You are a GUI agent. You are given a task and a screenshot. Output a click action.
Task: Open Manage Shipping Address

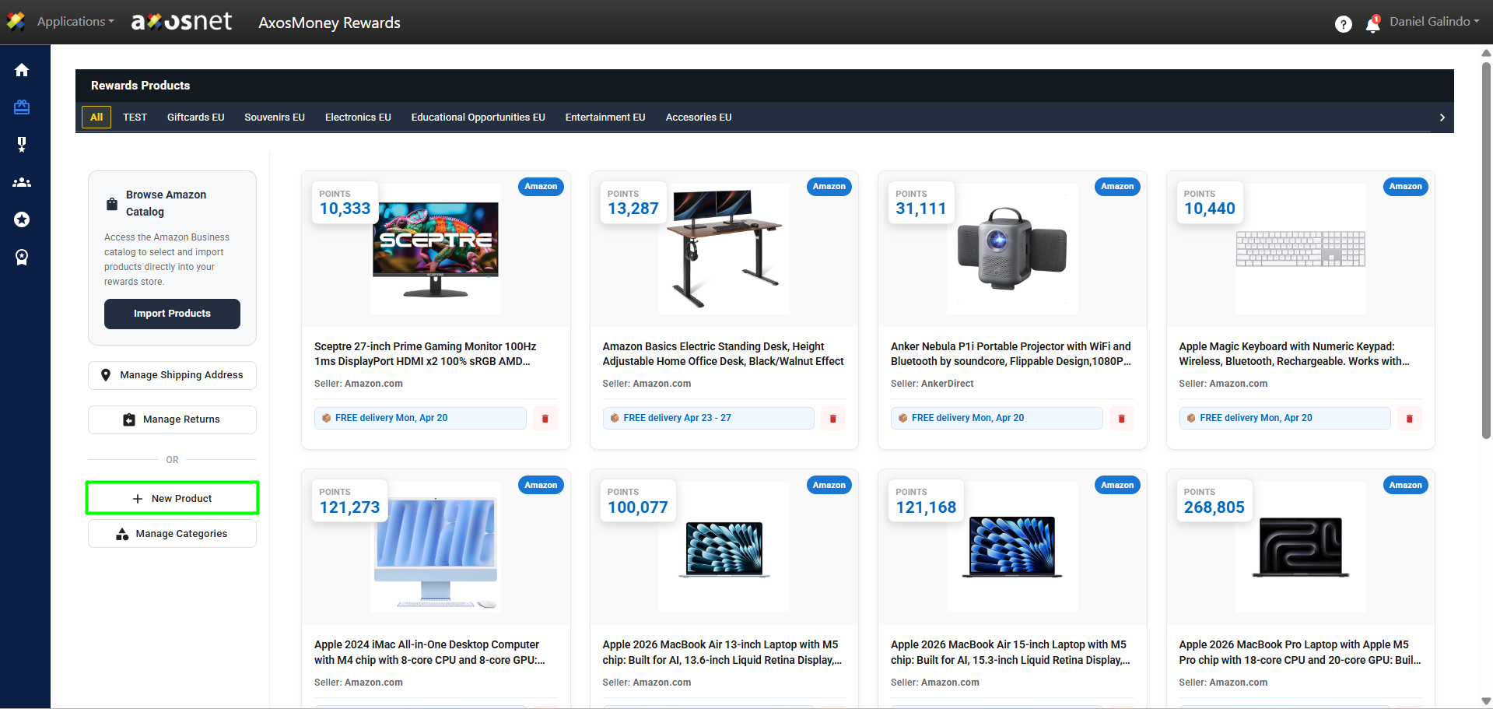coord(172,375)
